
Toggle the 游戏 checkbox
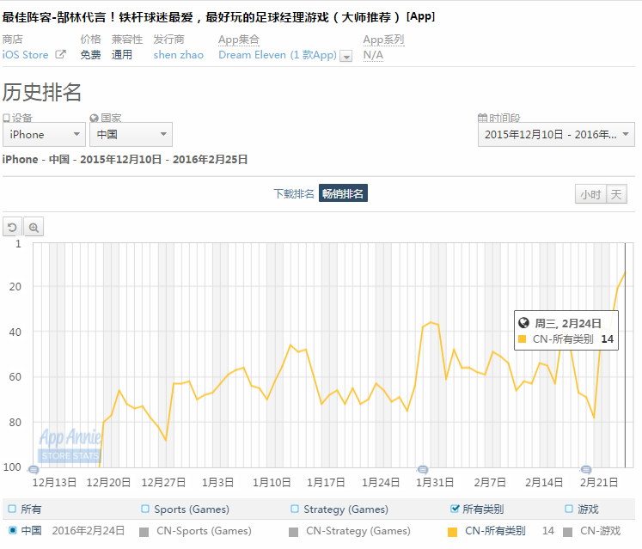point(569,509)
